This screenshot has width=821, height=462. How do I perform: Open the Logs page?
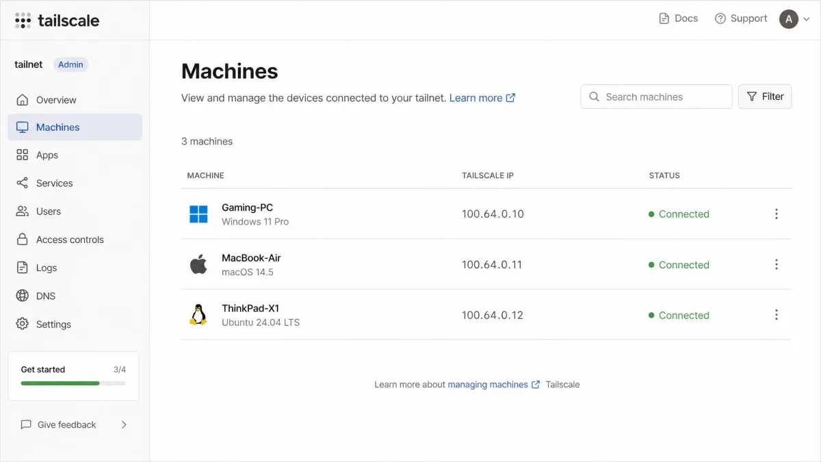75,268
